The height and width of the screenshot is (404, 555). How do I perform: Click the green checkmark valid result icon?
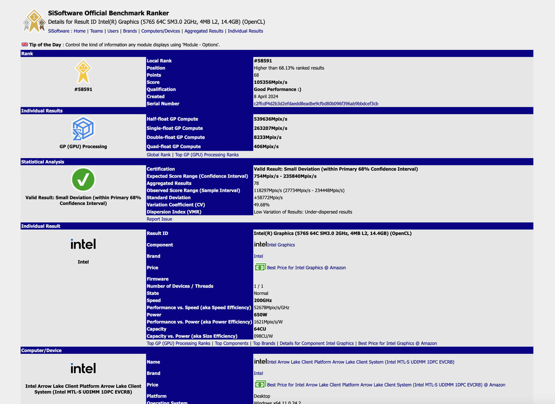(83, 180)
